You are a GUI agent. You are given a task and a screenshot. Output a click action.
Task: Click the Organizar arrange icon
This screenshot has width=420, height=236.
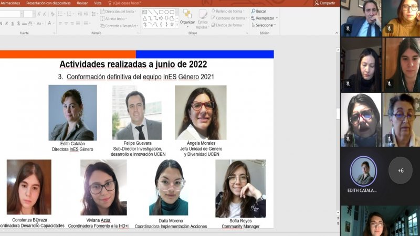click(x=187, y=16)
